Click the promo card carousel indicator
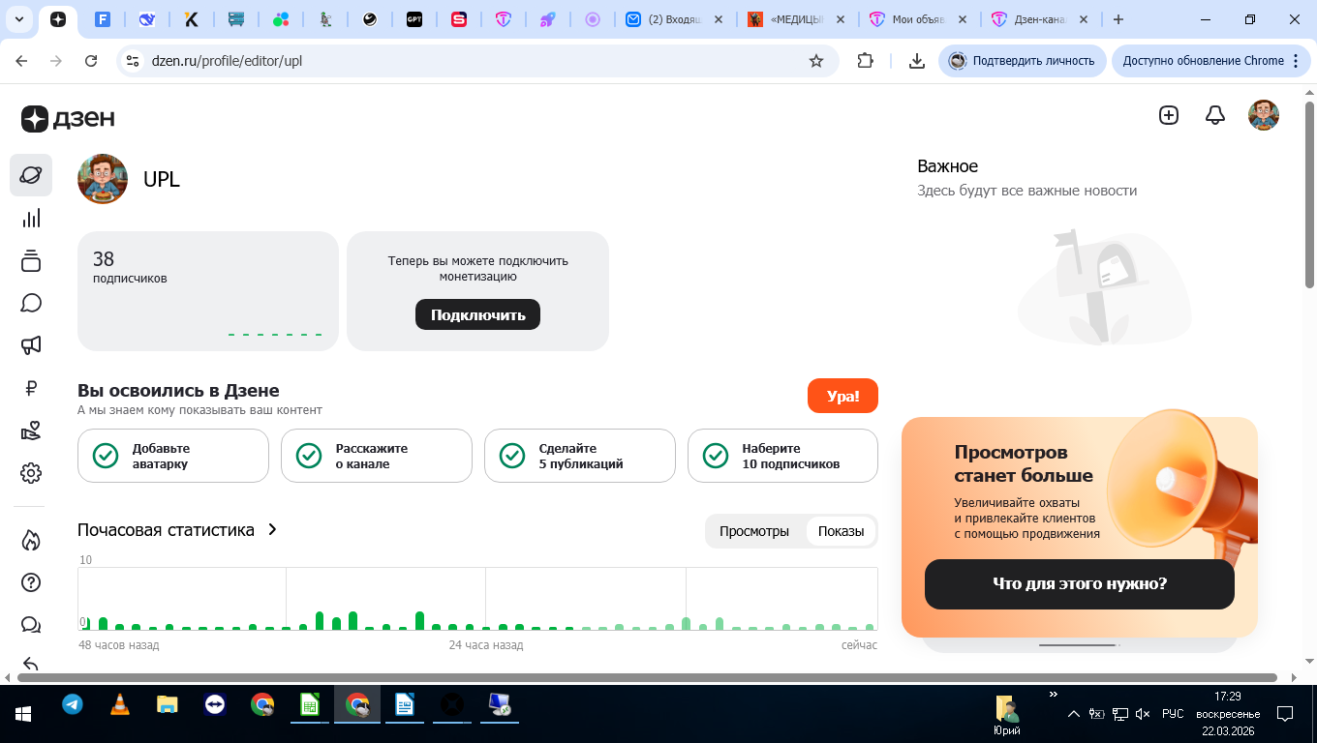The width and height of the screenshot is (1317, 743). pos(1080,644)
